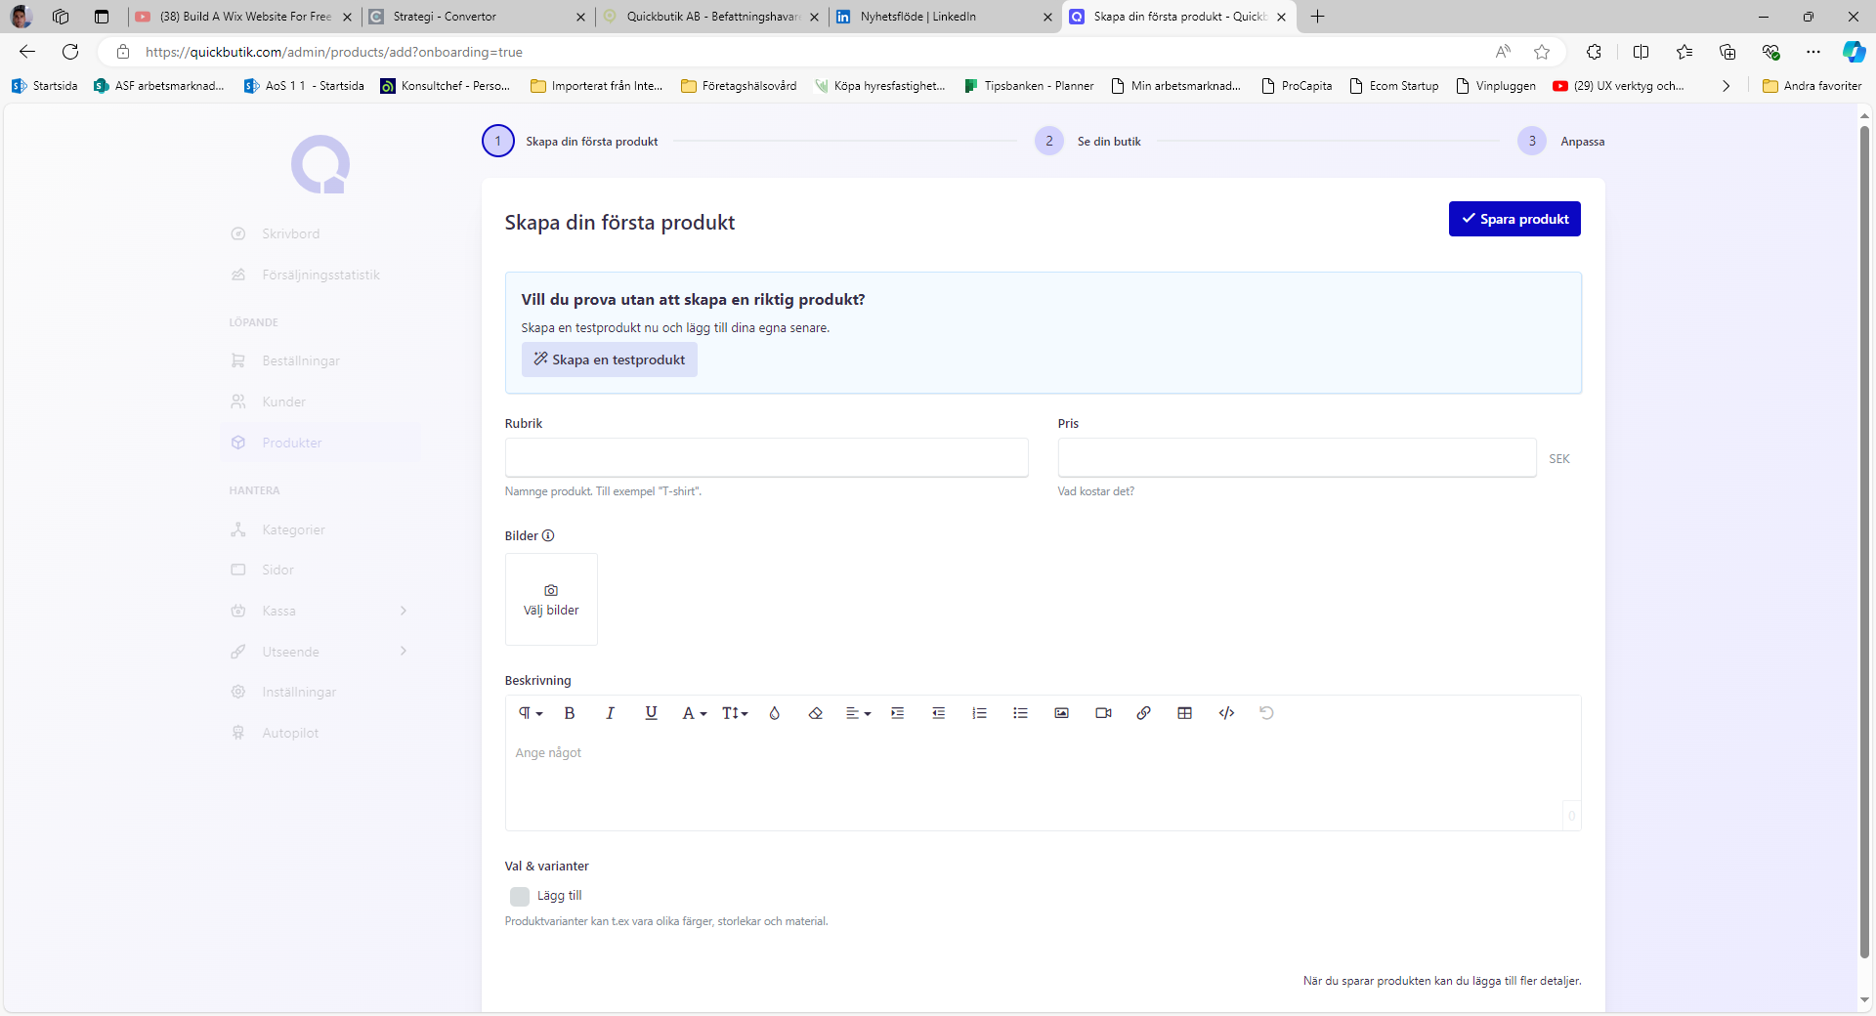
Task: Open the paragraph format dropdown
Action: coord(530,713)
